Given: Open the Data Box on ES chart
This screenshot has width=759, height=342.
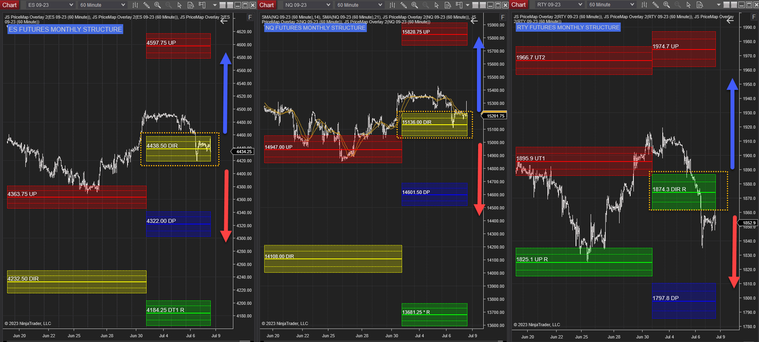Looking at the screenshot, I should point(190,5).
